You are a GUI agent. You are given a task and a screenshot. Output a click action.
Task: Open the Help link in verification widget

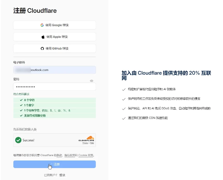(x=92, y=143)
